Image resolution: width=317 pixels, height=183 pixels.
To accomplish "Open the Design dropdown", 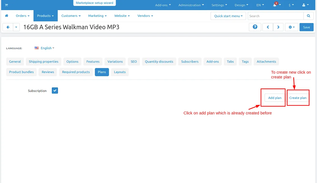I will point(241,5).
